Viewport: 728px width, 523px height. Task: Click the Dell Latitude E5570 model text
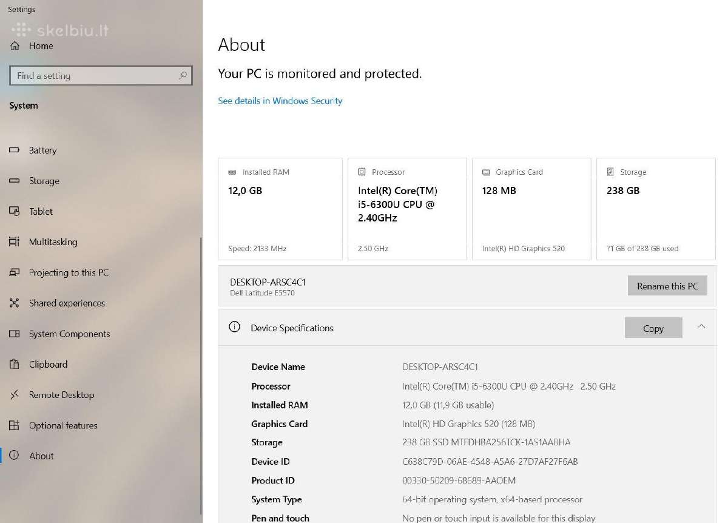pos(263,293)
